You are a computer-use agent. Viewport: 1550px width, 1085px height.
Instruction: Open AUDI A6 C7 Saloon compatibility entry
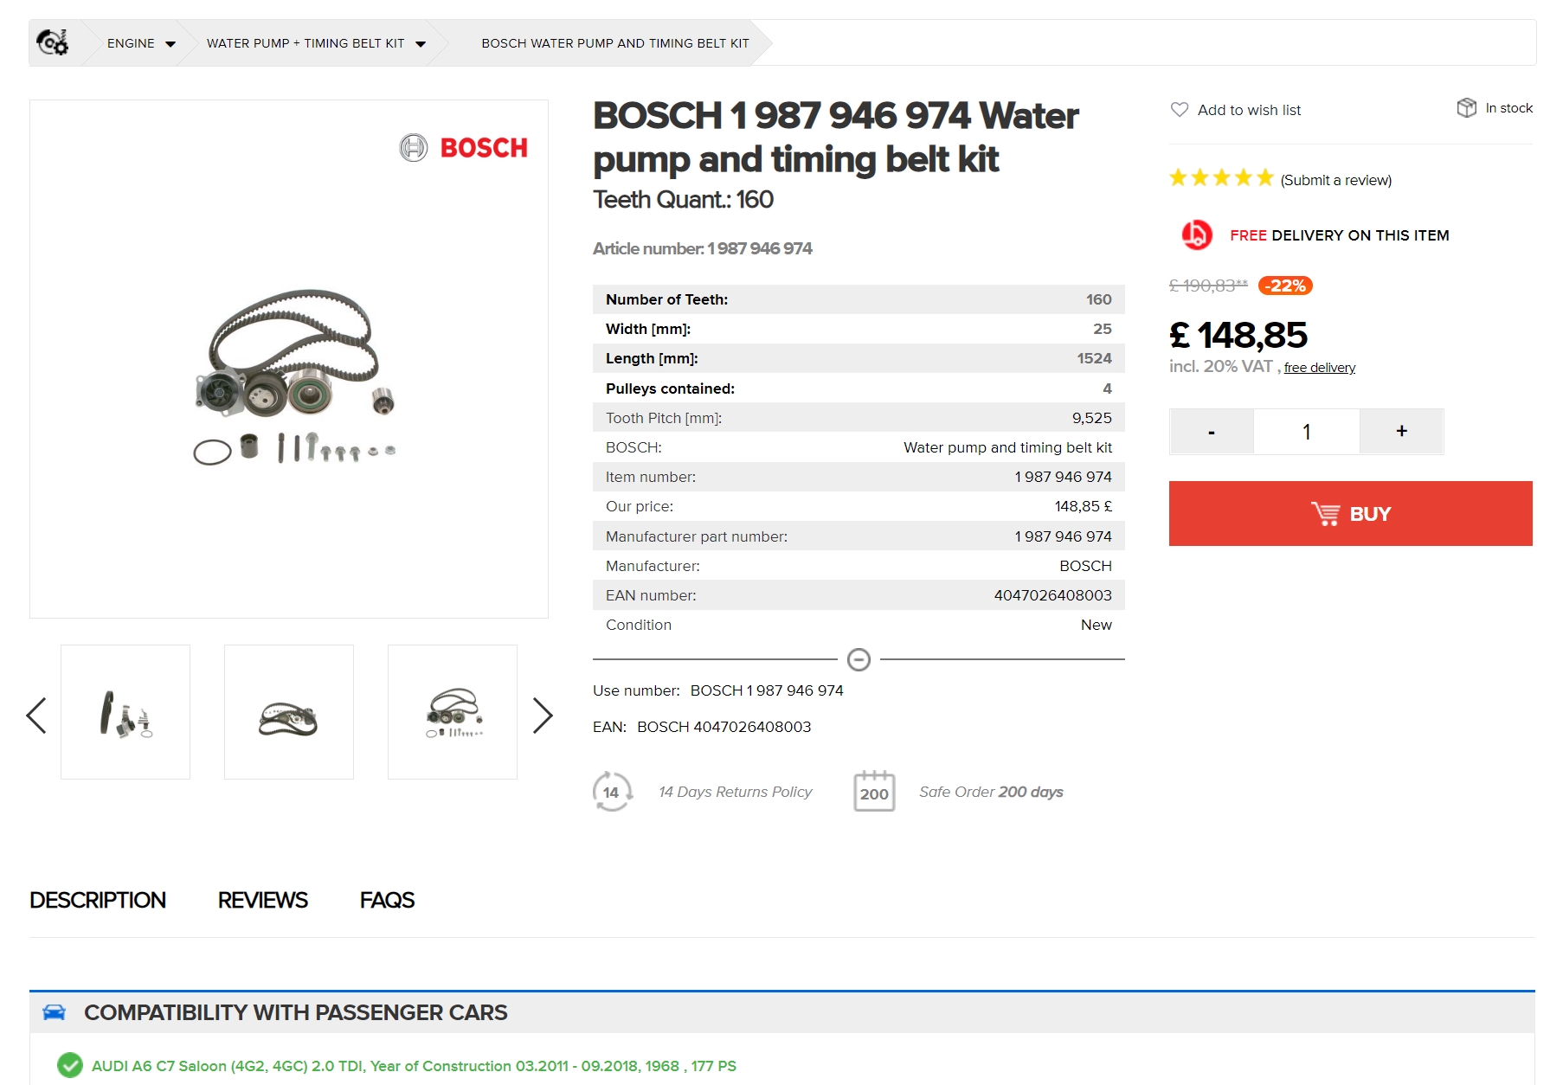pos(414,1066)
